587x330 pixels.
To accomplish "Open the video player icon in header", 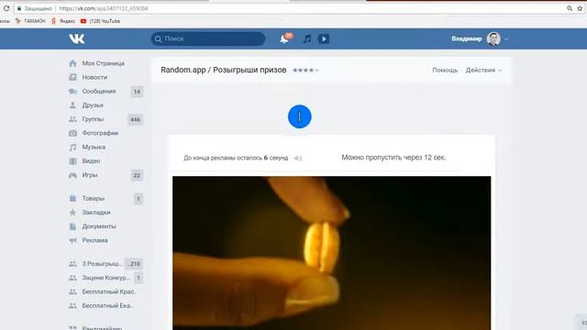I will pyautogui.click(x=324, y=38).
